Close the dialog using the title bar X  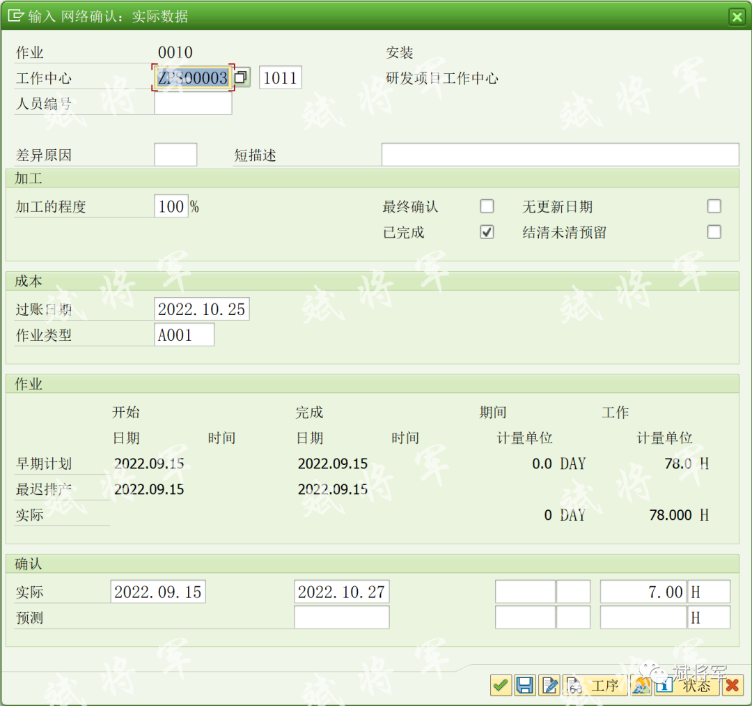click(737, 17)
